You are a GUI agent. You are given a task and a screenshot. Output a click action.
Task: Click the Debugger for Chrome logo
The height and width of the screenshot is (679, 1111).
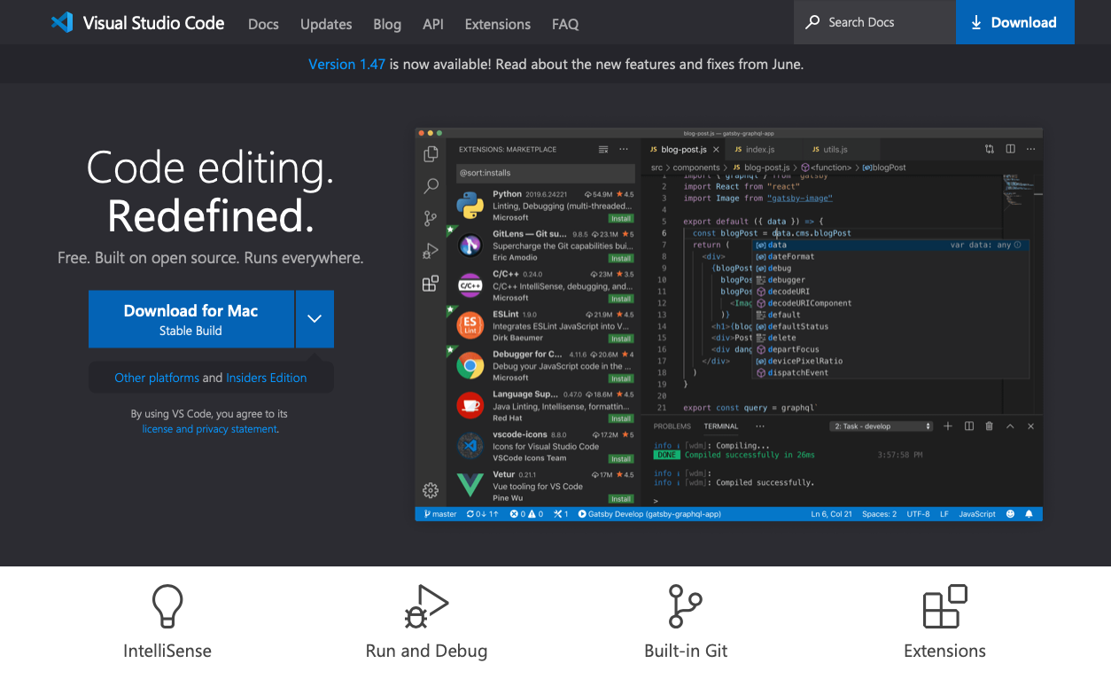(470, 365)
